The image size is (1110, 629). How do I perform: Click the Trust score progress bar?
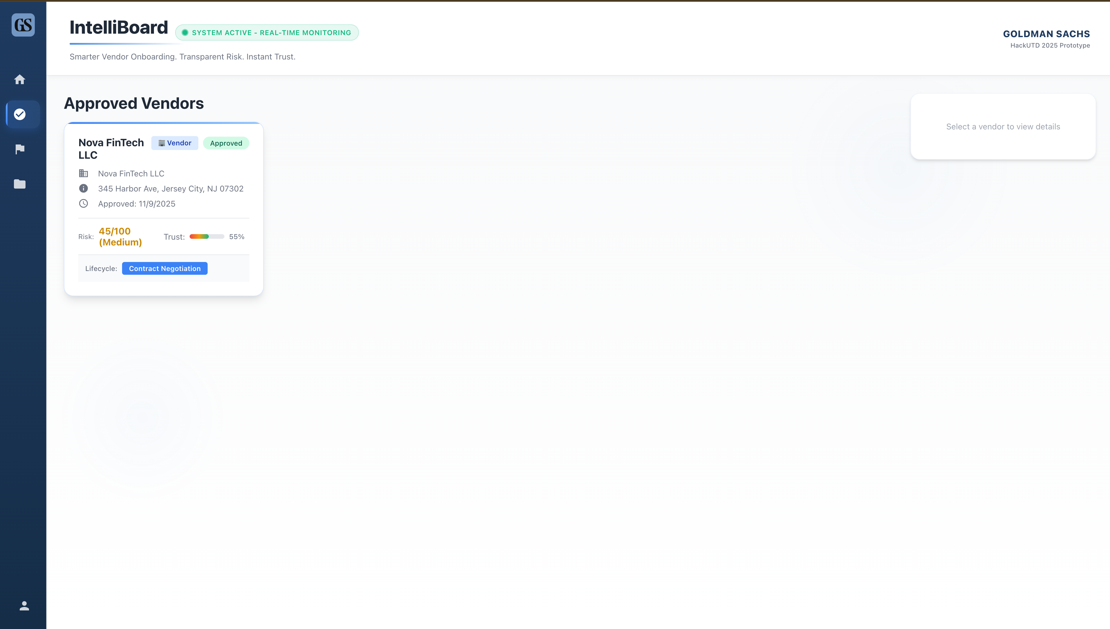click(x=207, y=236)
